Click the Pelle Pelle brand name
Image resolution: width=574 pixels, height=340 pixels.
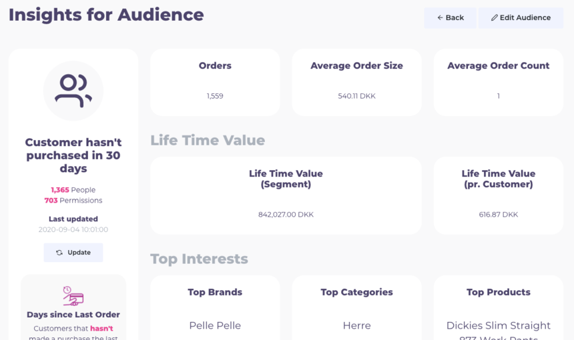[215, 325]
